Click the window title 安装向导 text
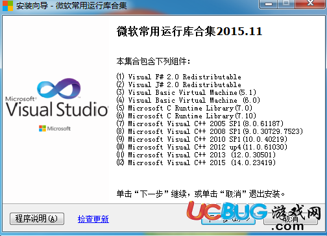The image size is (327, 236). [32, 5]
